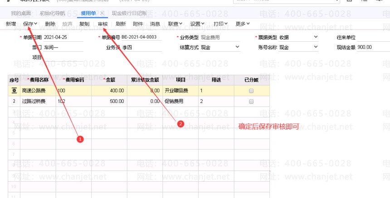Image resolution: width=390 pixels, height=198 pixels.
Task: Click the 现结金额 field 900.00
Action: pos(373,47)
